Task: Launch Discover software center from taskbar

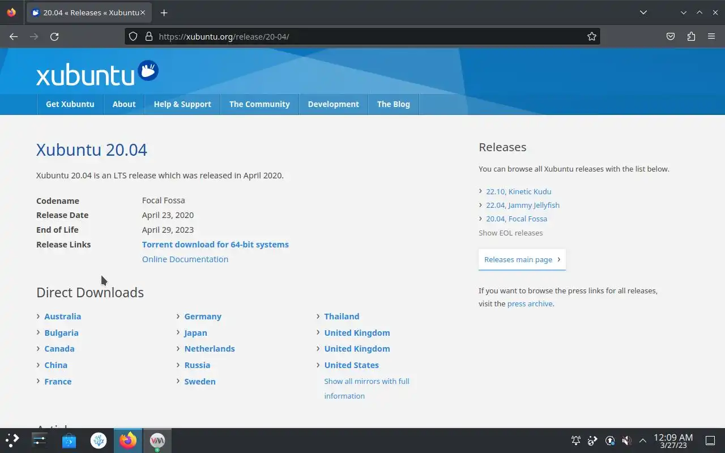Action: pos(69,440)
